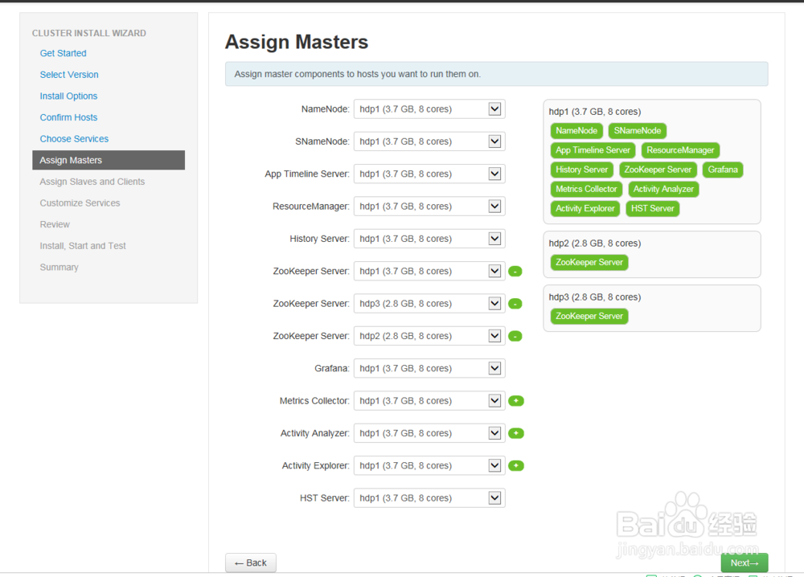The width and height of the screenshot is (804, 577).
Task: Select the Review step
Action: [55, 224]
